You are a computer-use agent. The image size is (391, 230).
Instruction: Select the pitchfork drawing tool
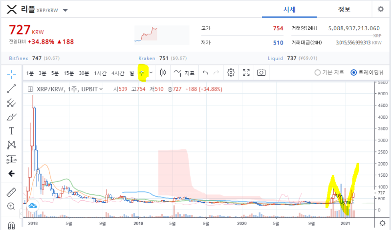tap(11, 103)
